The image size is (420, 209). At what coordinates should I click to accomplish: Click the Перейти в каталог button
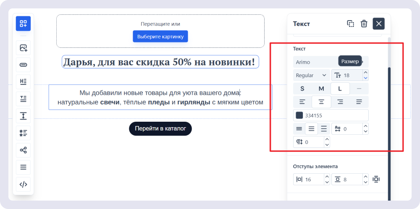pyautogui.click(x=160, y=128)
